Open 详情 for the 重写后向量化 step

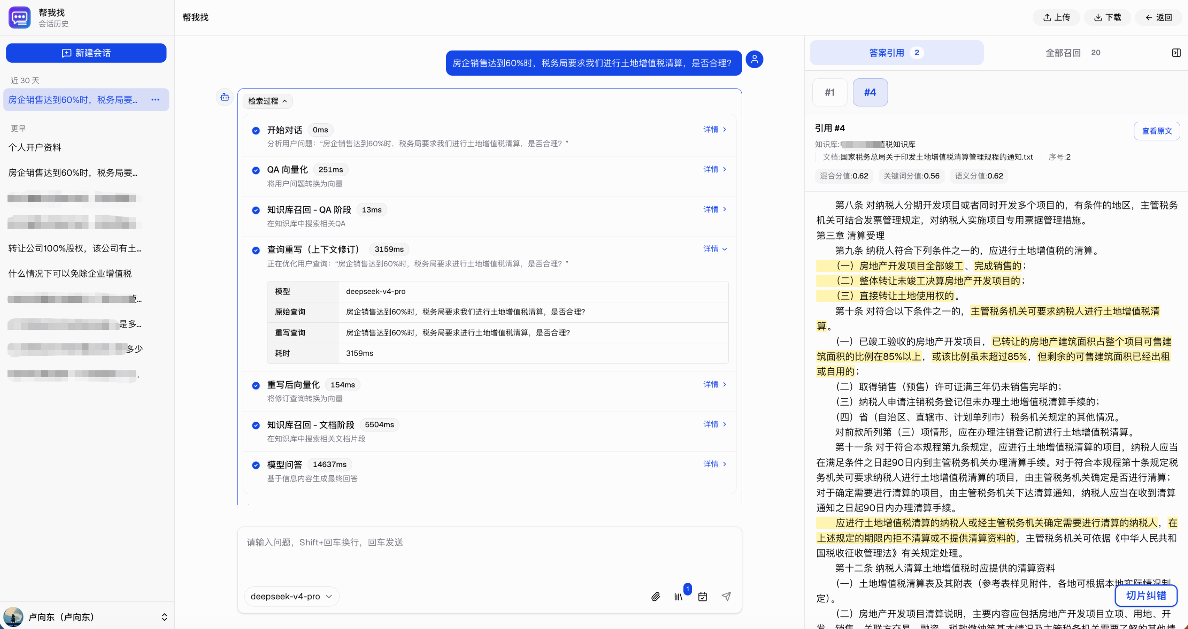[x=715, y=385]
